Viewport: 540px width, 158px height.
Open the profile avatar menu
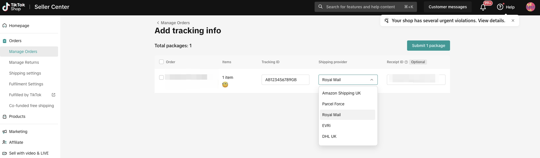pyautogui.click(x=531, y=7)
